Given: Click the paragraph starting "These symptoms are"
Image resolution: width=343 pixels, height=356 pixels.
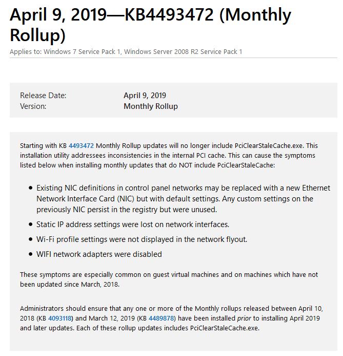Looking at the screenshot, I should [169, 279].
